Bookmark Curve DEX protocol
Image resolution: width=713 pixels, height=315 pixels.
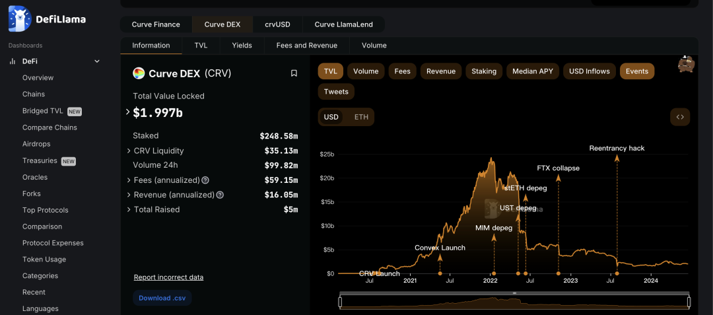(294, 73)
